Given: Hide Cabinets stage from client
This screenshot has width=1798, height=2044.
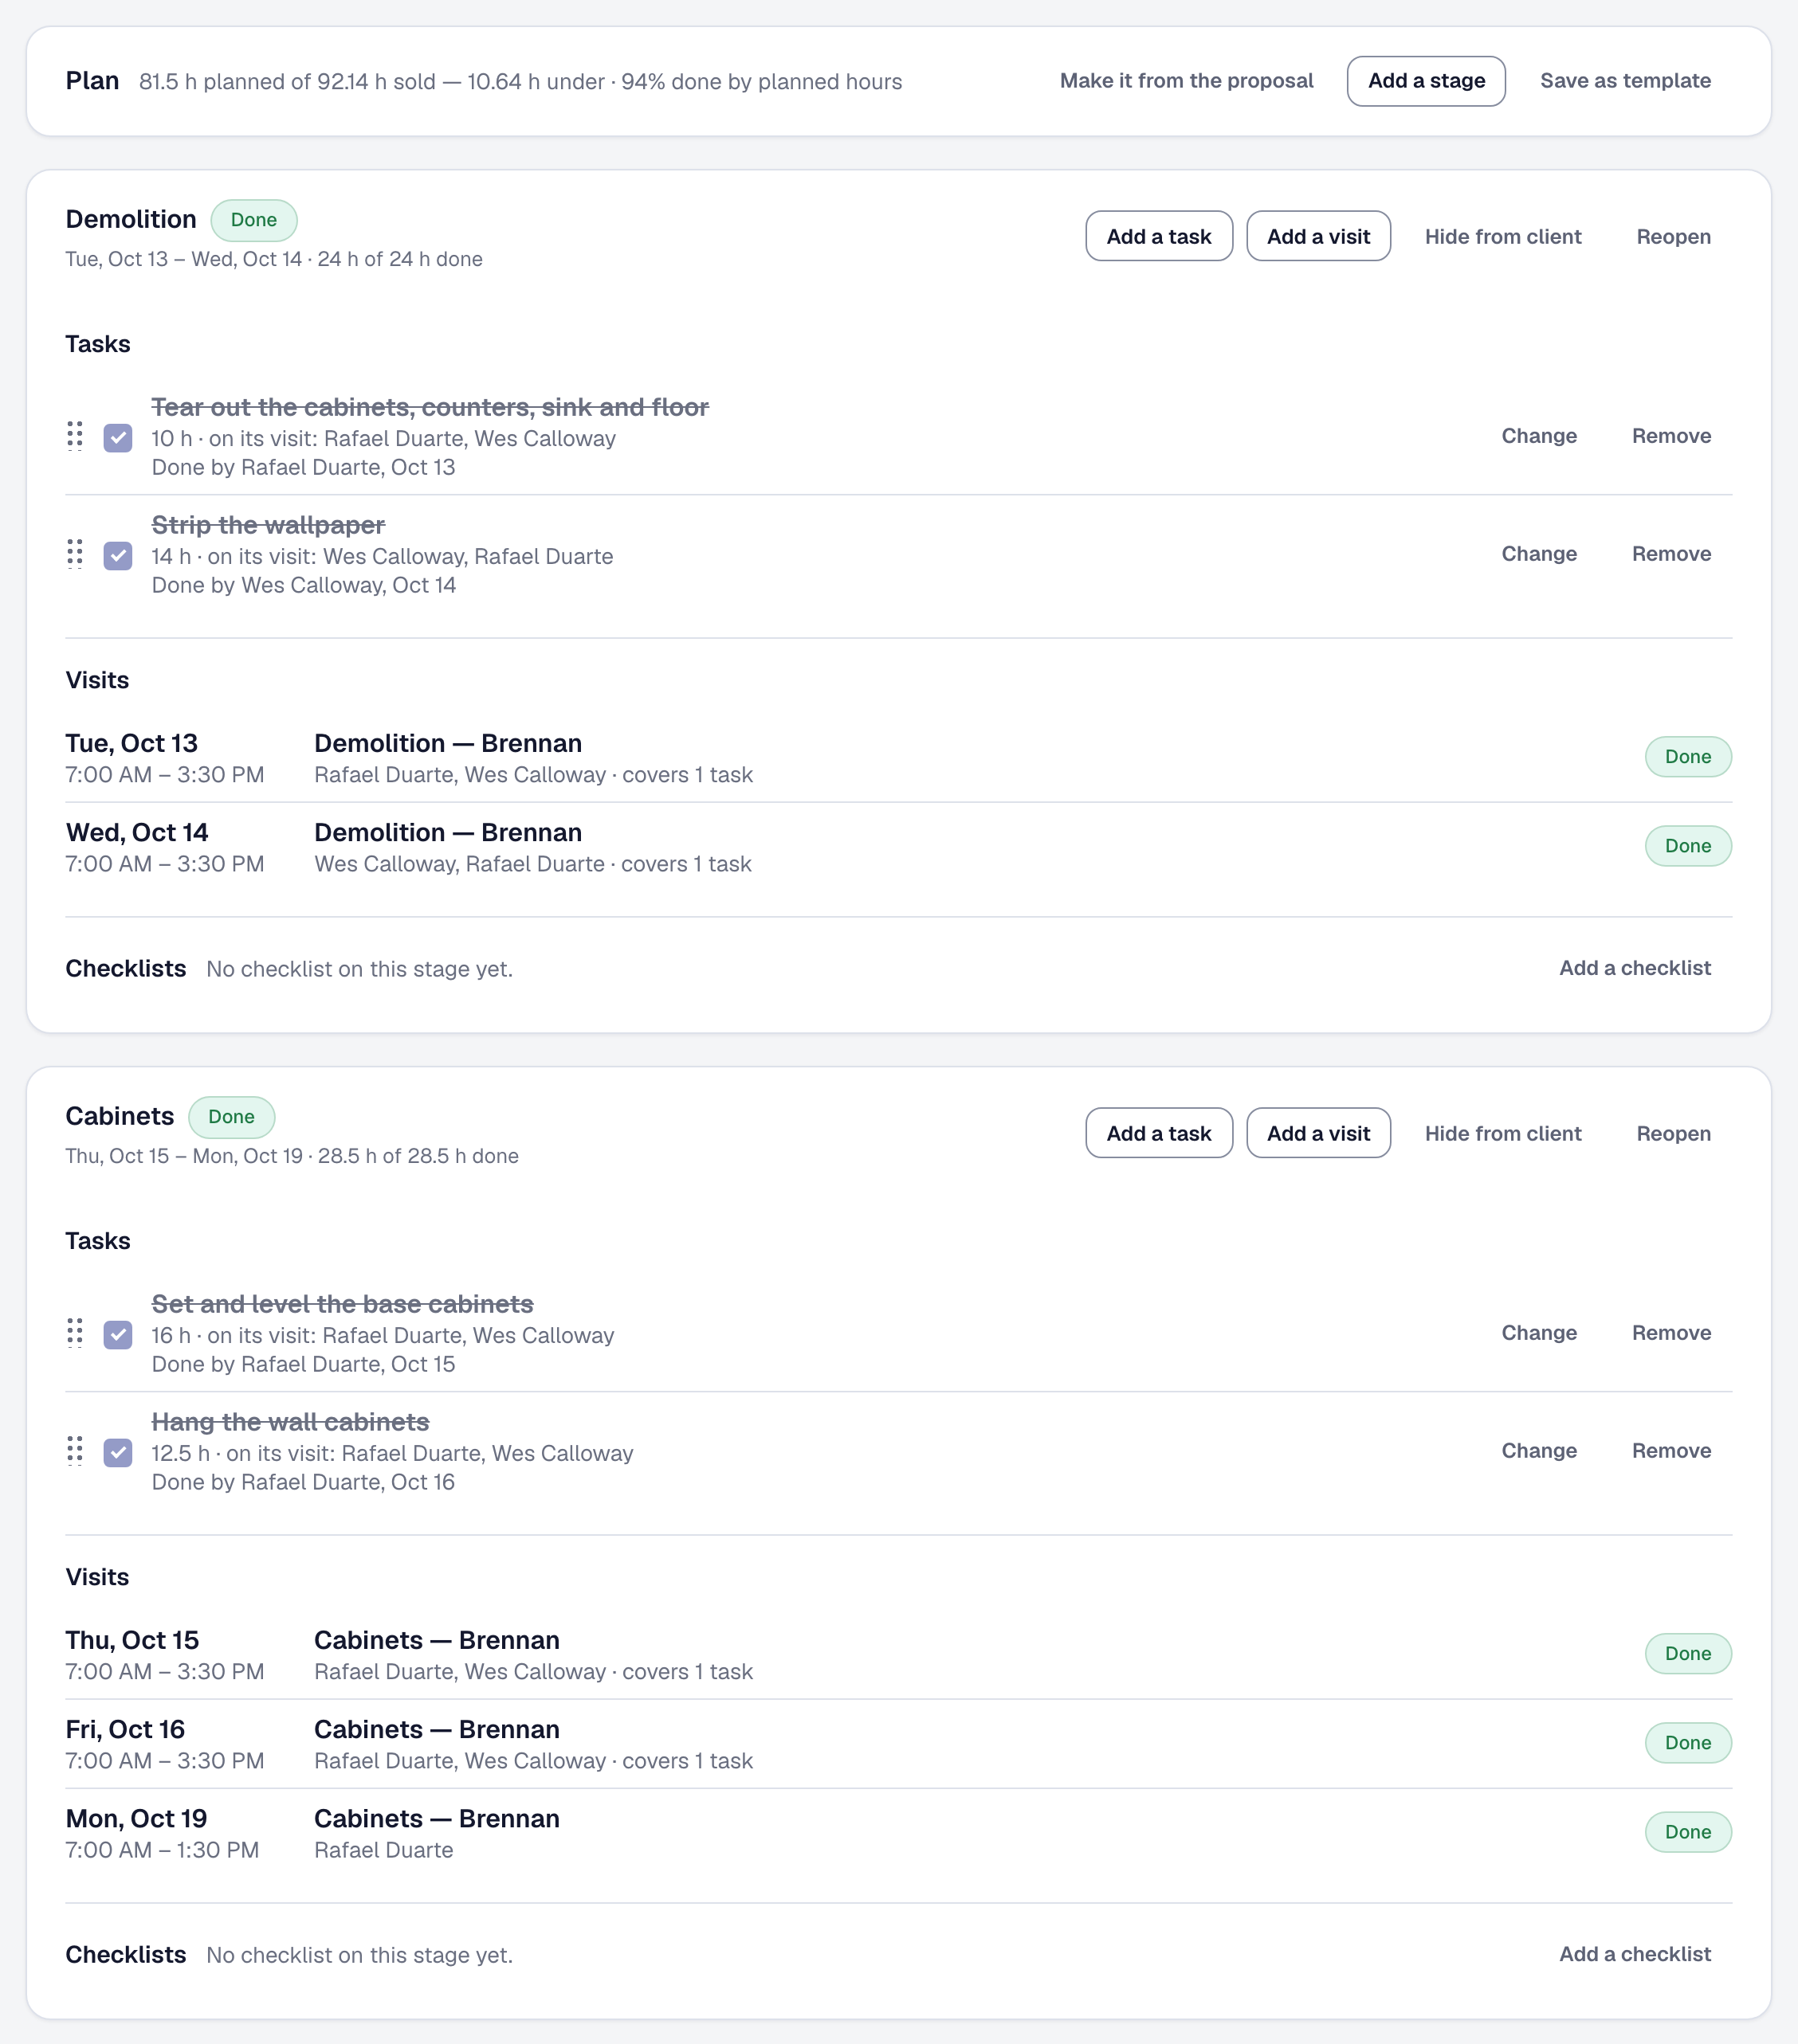Looking at the screenshot, I should [x=1503, y=1134].
